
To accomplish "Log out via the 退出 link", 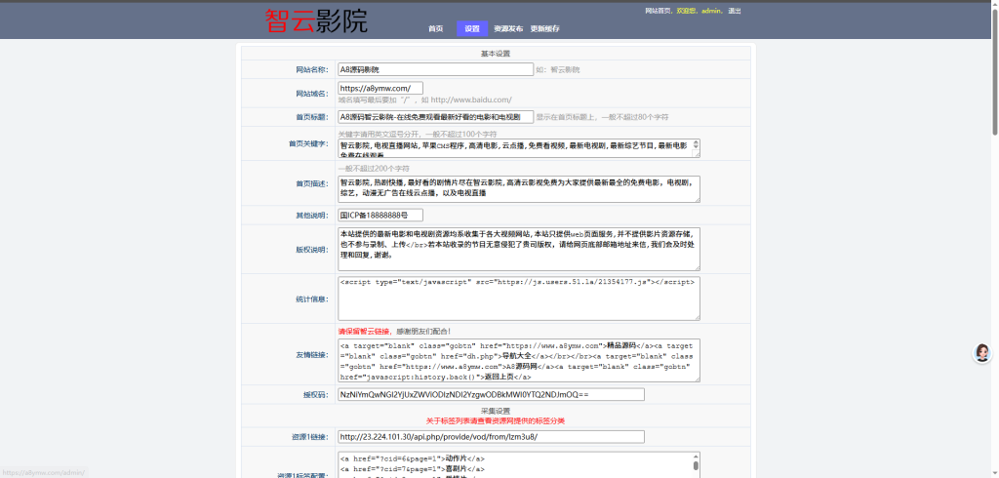I will click(x=735, y=11).
